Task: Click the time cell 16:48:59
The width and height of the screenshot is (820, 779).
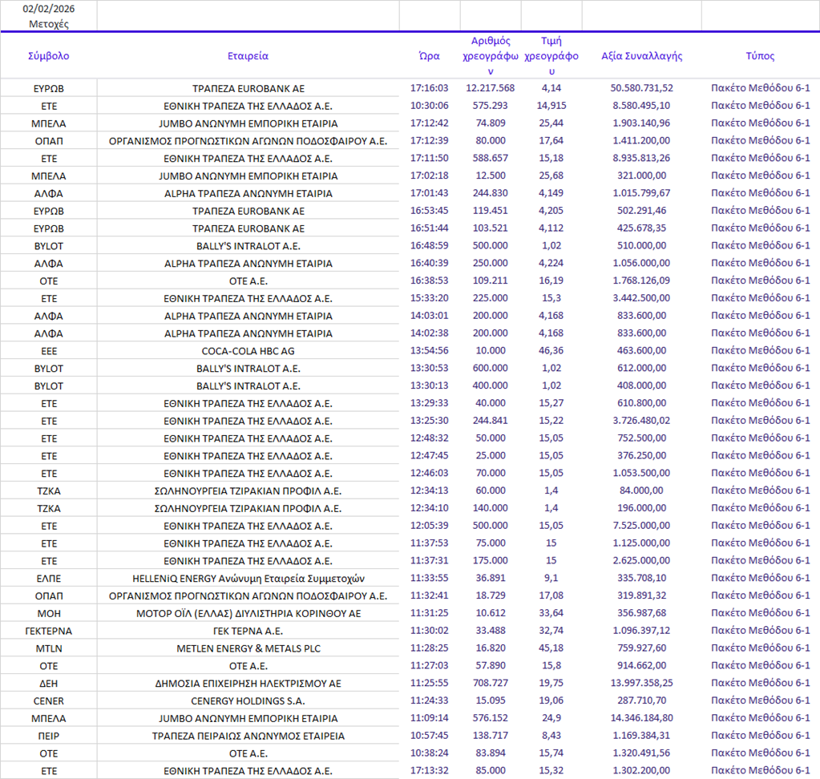Action: tap(430, 246)
